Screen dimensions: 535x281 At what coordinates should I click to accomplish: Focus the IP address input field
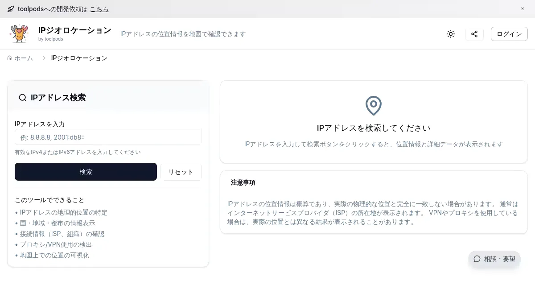108,137
